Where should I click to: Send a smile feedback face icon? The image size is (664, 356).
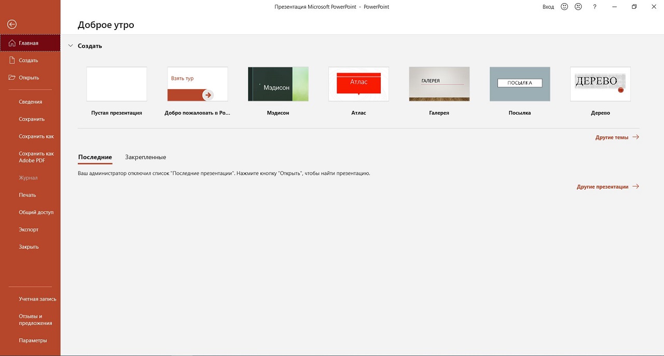click(564, 7)
